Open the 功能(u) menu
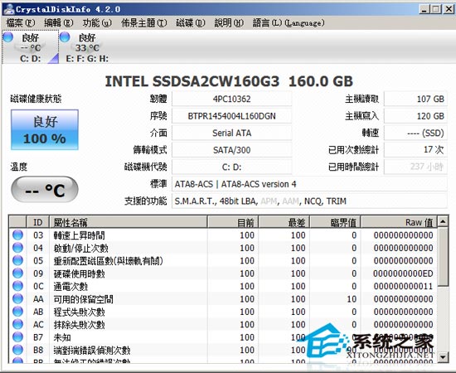 (97, 22)
